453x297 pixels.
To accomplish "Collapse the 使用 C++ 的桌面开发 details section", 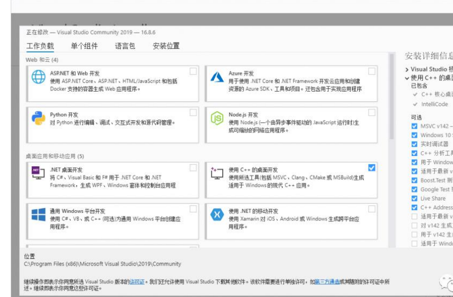I will click(407, 78).
